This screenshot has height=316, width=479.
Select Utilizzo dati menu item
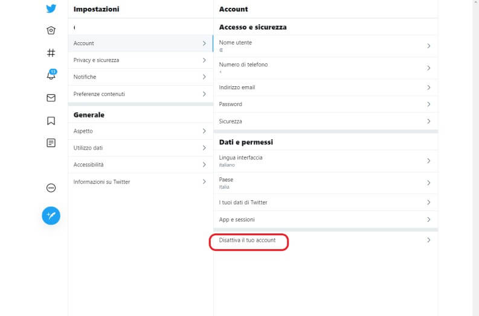click(141, 148)
